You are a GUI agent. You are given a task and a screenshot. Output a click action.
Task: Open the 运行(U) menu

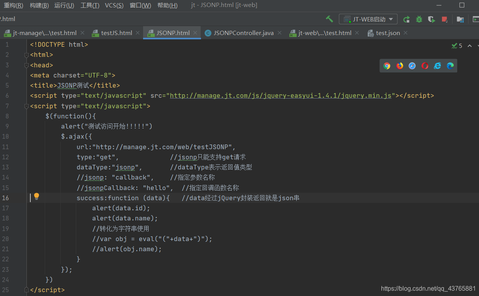click(64, 5)
